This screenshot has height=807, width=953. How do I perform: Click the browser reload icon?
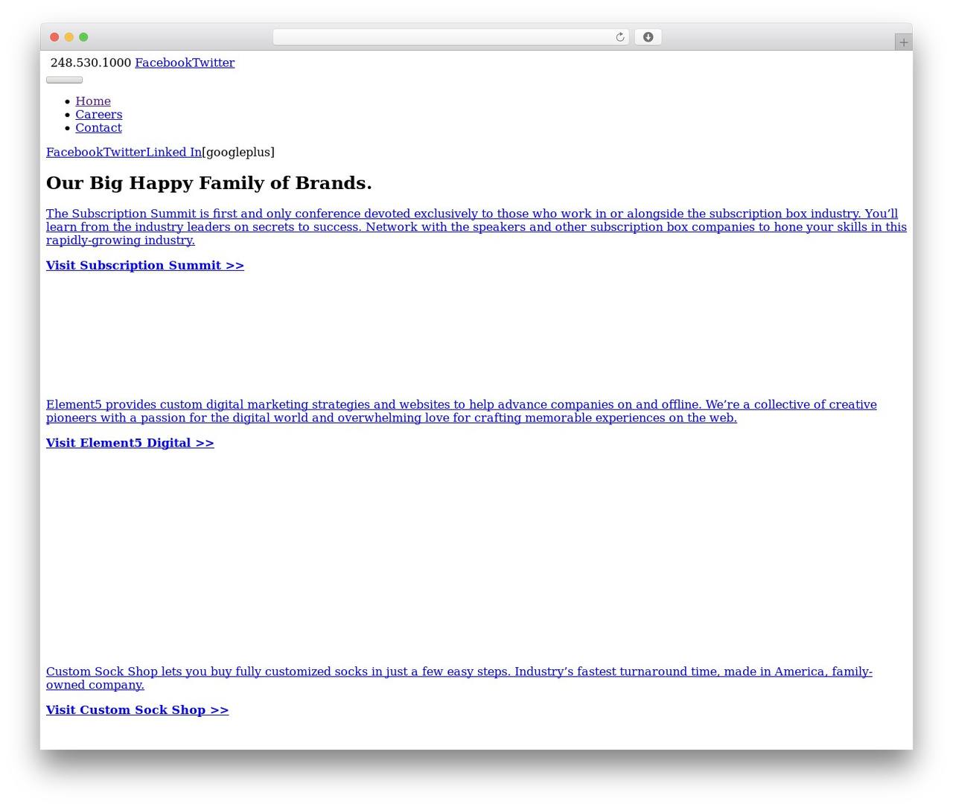coord(619,37)
